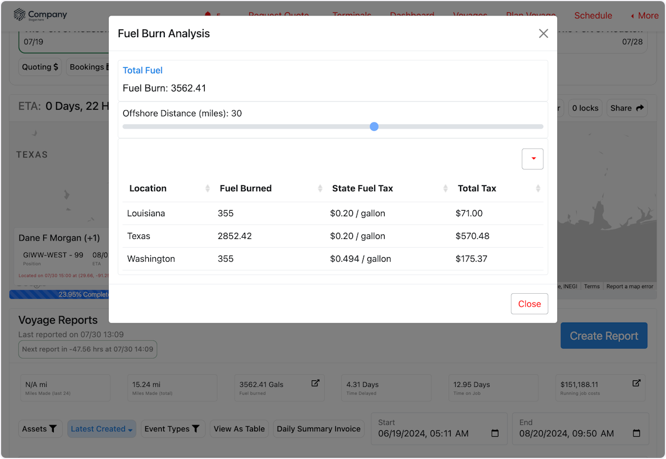666x459 pixels.
Task: Open external link on Fuel burned stat
Action: pos(316,382)
